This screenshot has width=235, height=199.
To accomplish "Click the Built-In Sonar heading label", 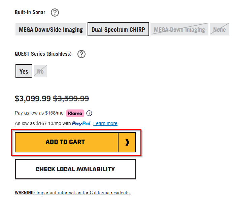I will click(x=30, y=13).
